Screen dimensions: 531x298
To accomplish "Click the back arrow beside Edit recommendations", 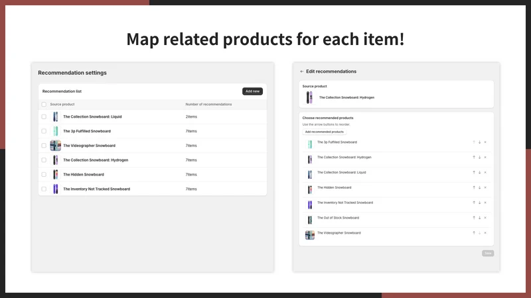I will [302, 72].
